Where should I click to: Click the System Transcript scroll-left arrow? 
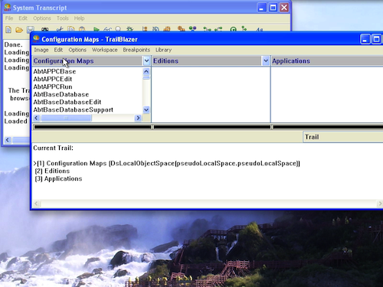click(8, 140)
